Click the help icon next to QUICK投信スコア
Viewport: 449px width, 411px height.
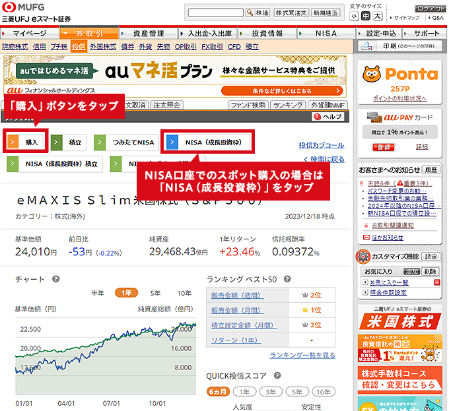click(x=277, y=375)
